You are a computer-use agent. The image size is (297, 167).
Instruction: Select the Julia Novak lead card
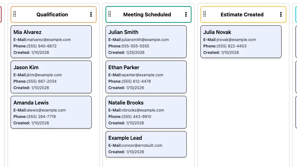click(241, 42)
